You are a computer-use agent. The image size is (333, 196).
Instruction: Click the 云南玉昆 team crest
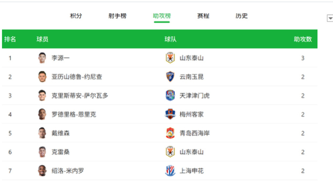coord(170,77)
